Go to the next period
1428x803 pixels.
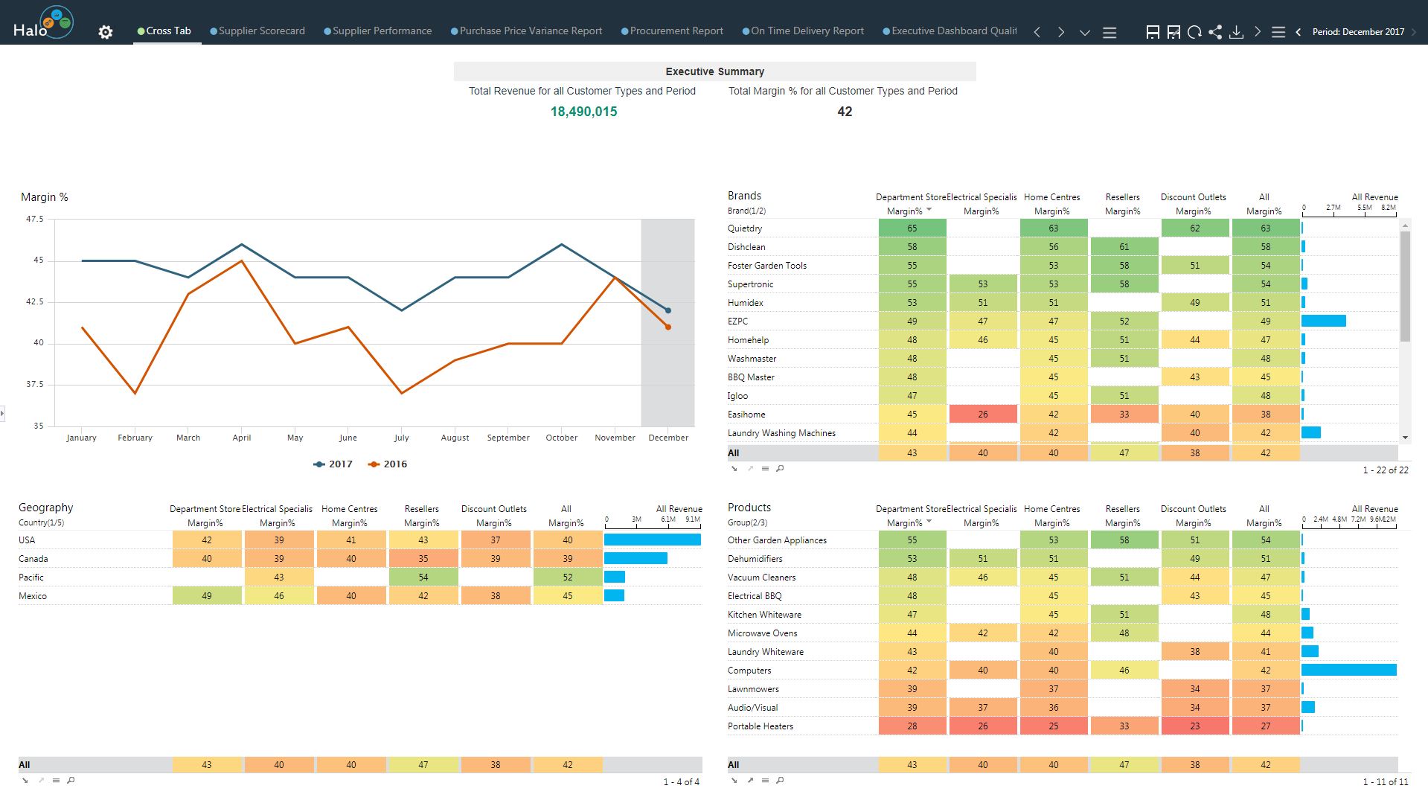[x=1414, y=32]
